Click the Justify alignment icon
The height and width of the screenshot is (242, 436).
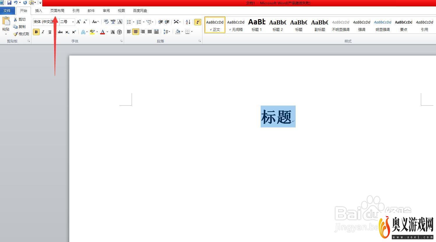150,32
